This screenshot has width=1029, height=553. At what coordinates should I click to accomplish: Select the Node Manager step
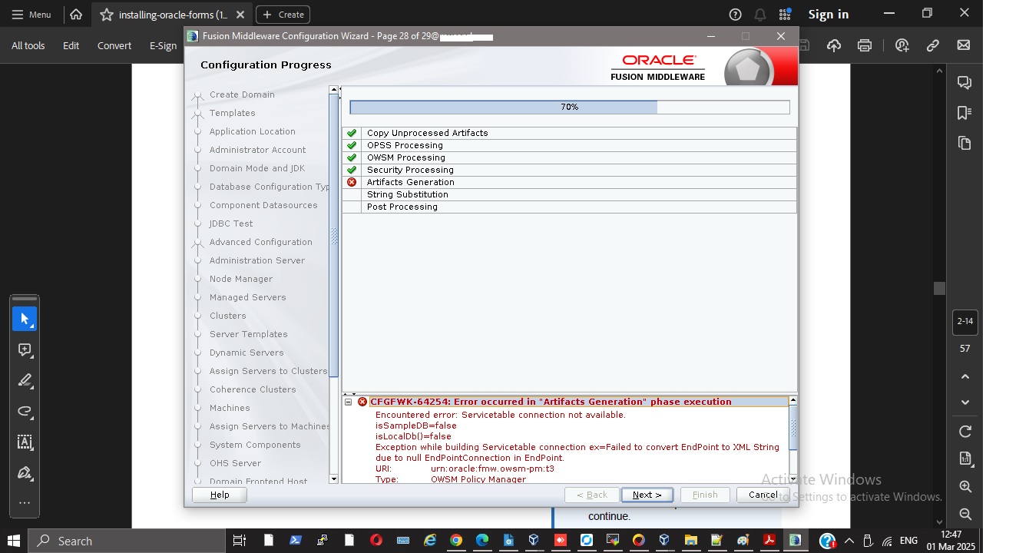coord(241,279)
